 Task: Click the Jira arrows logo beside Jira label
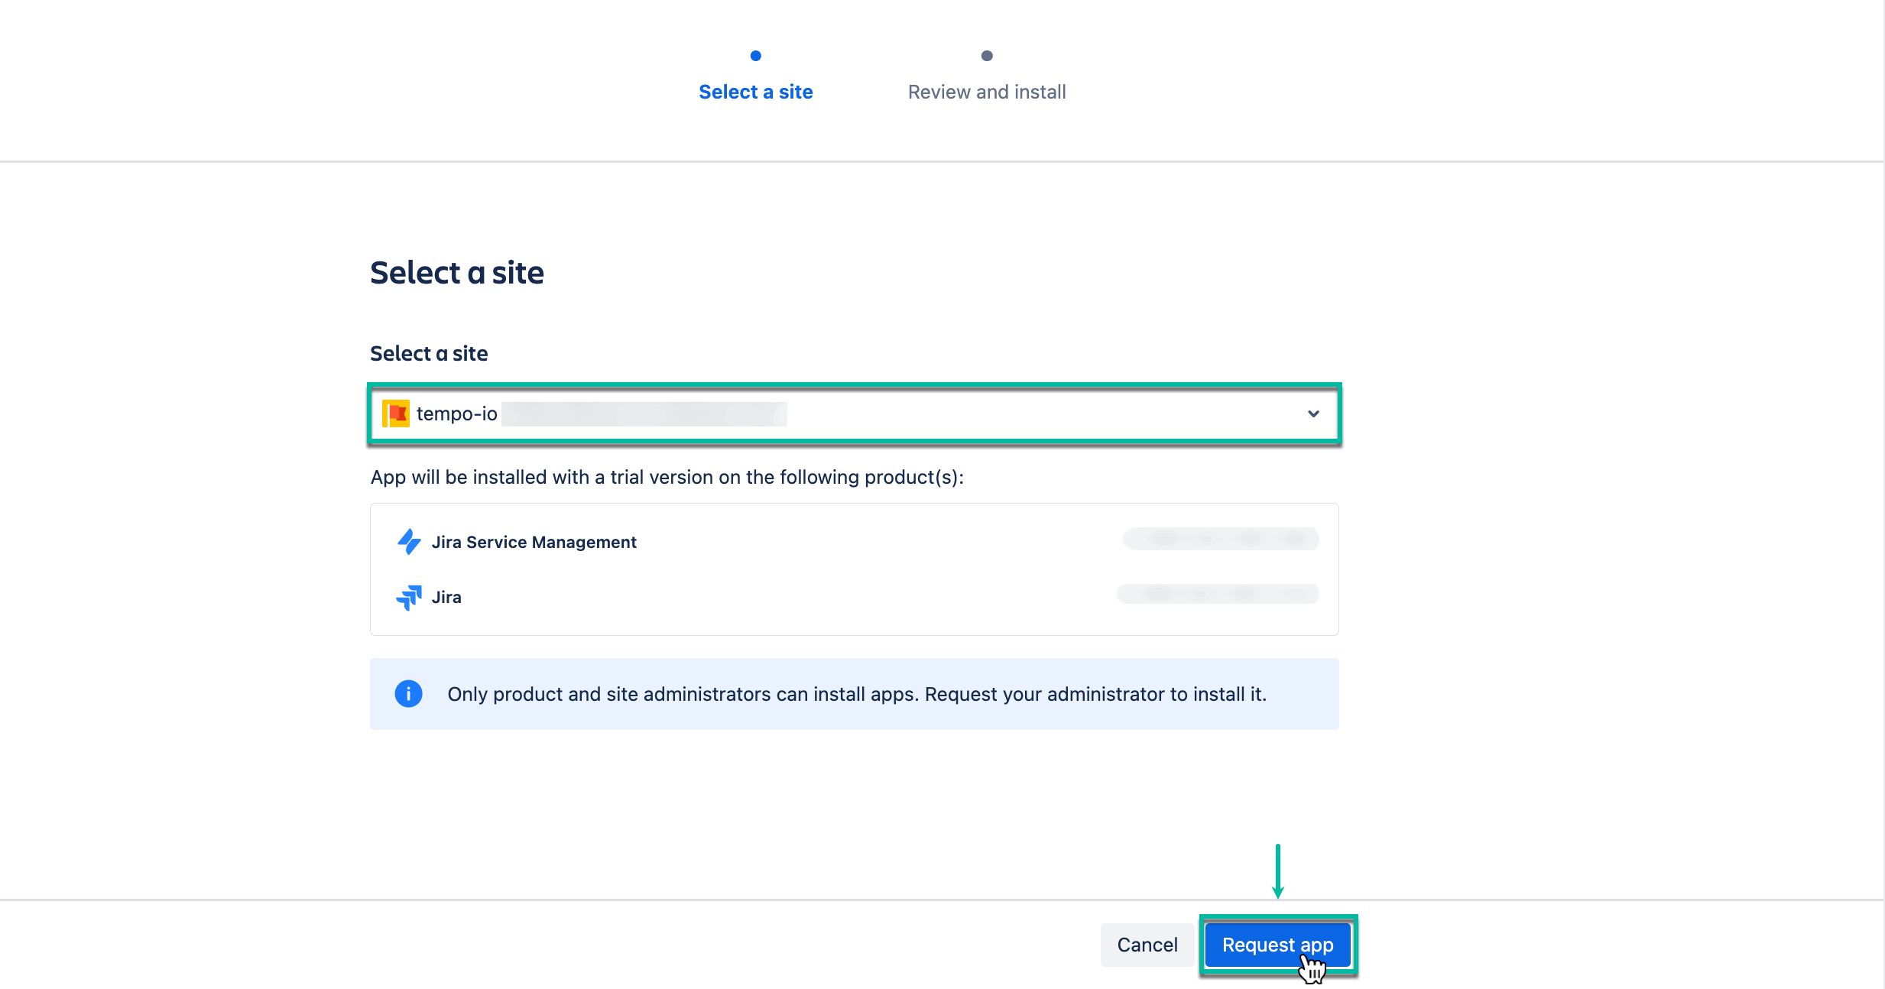(x=410, y=597)
